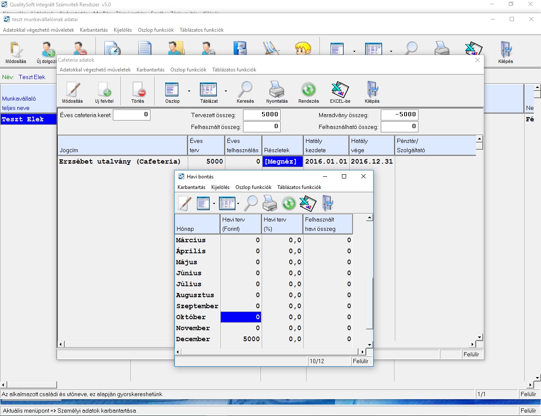Screen dimensions: 541x416
Task: Click the Rendezés green refresh icon
Action: coord(309,92)
